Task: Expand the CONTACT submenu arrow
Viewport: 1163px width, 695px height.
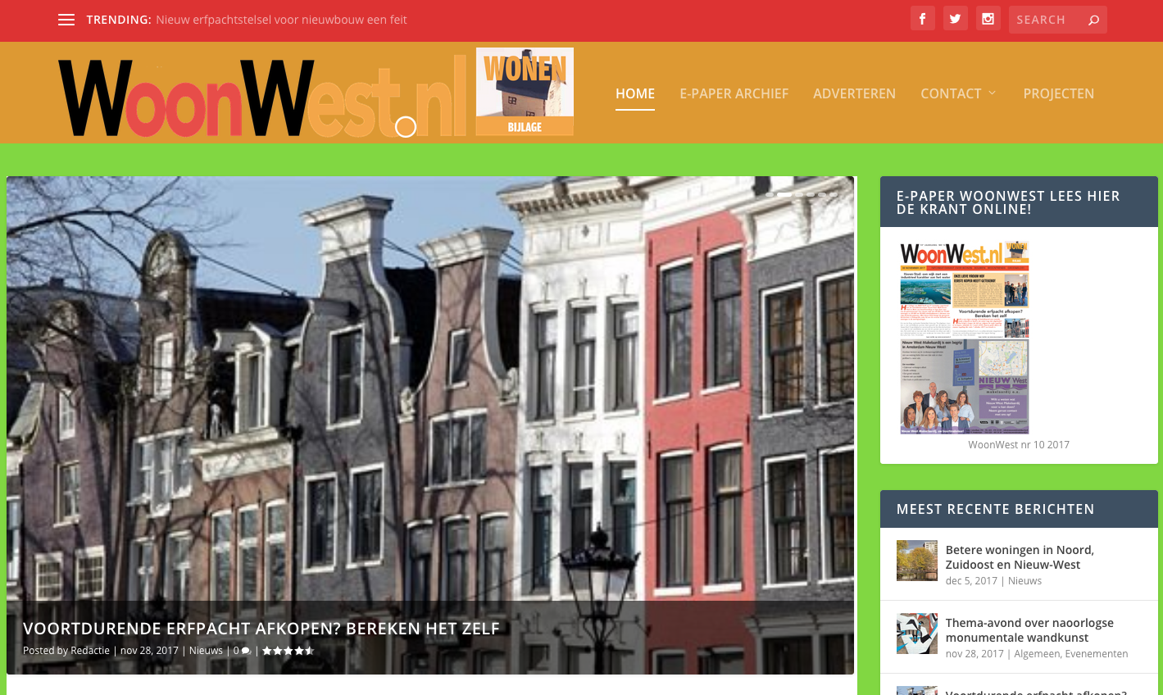Action: pyautogui.click(x=992, y=93)
